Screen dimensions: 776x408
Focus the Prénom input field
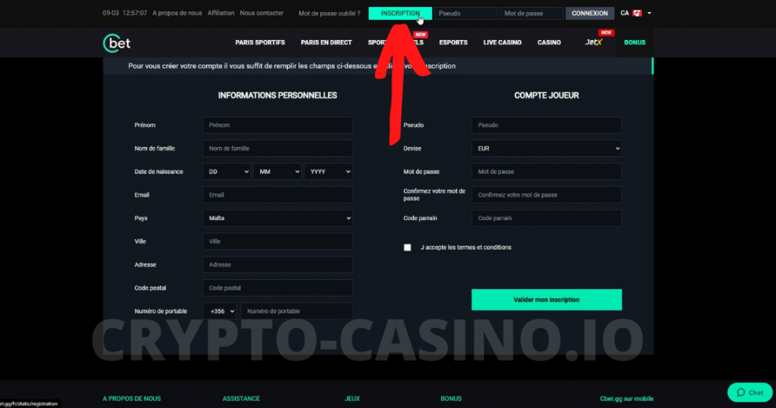tap(277, 125)
